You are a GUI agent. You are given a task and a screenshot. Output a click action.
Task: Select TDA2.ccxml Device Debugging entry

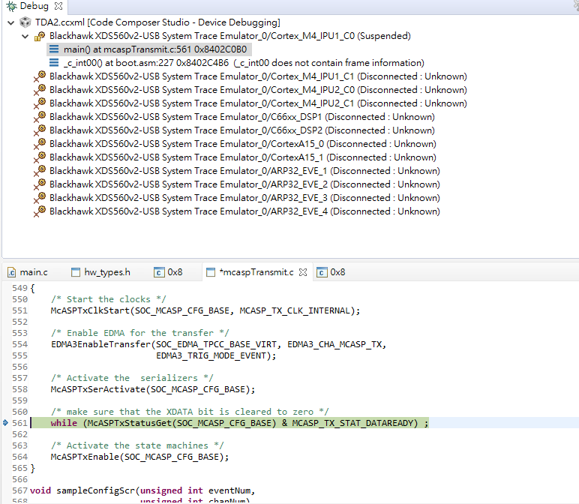click(157, 22)
